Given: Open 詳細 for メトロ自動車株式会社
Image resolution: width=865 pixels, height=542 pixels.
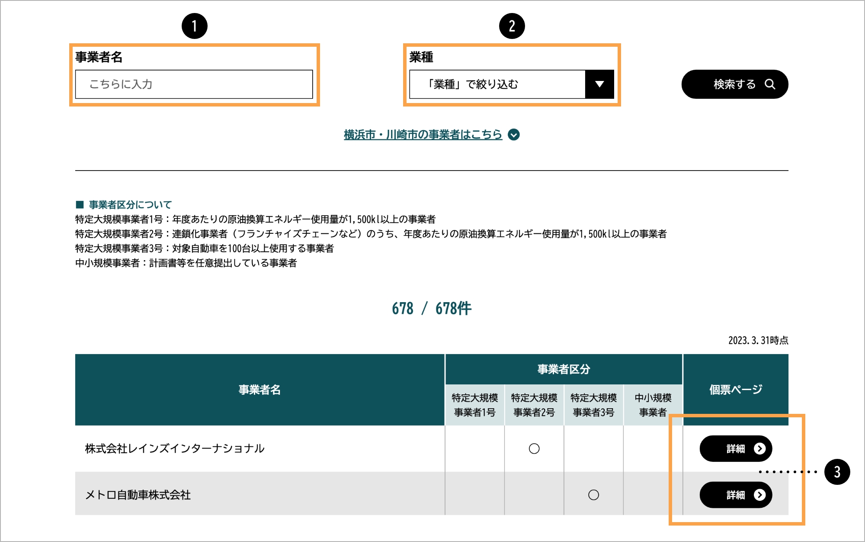Looking at the screenshot, I should (736, 495).
